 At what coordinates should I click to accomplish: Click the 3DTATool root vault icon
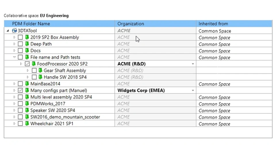click(14, 31)
